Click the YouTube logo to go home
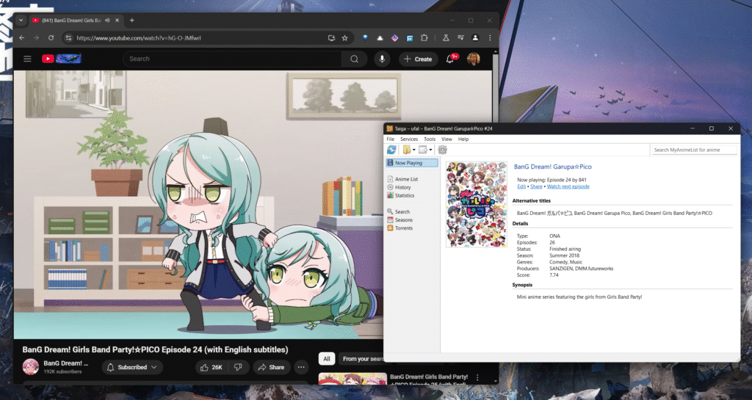 (x=62, y=59)
